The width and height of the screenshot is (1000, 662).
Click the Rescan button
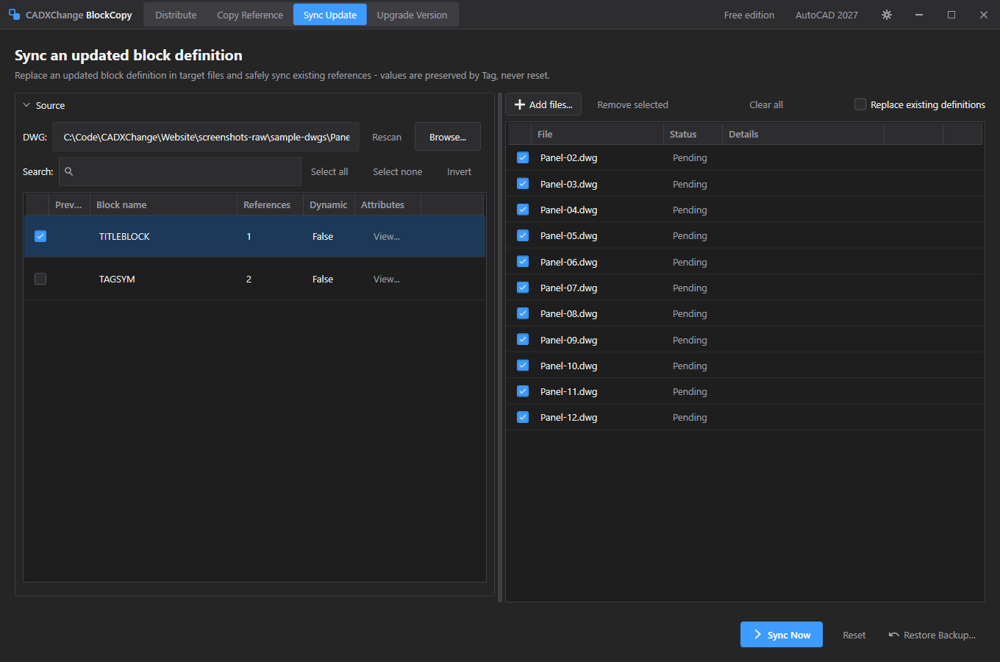pyautogui.click(x=387, y=137)
